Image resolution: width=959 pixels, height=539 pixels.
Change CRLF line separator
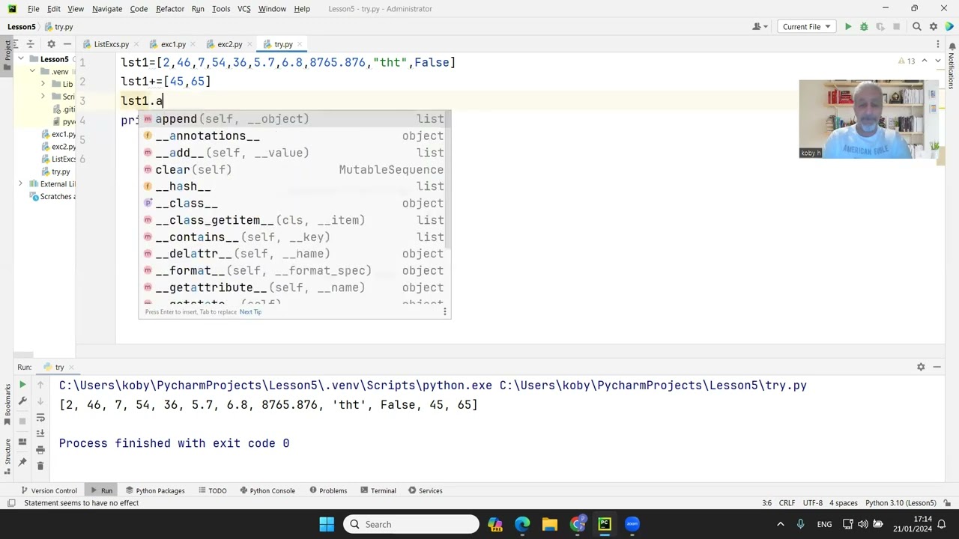(x=787, y=503)
